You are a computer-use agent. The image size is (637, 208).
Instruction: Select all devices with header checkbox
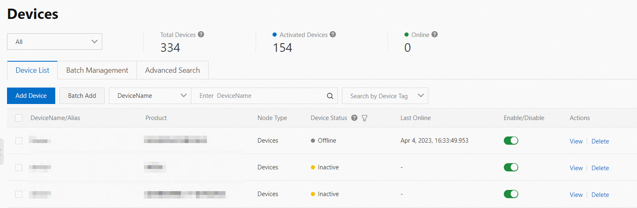19,118
